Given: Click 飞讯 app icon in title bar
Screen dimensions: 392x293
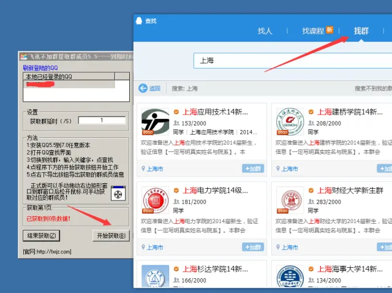Looking at the screenshot, I should (24, 56).
